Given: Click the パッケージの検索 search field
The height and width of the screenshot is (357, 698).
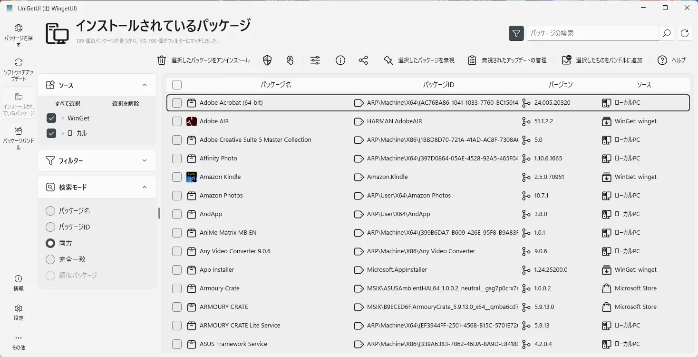Looking at the screenshot, I should click(x=593, y=33).
